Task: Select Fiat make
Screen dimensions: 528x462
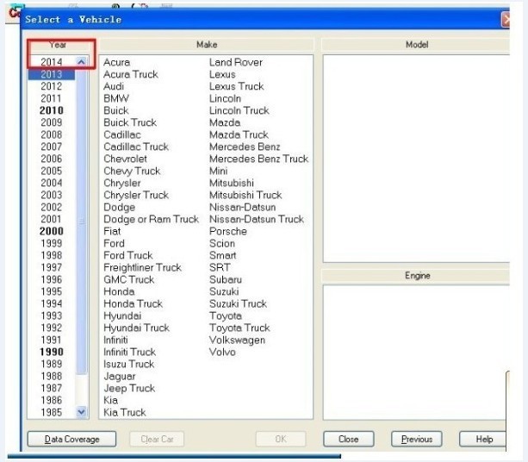Action: 112,231
